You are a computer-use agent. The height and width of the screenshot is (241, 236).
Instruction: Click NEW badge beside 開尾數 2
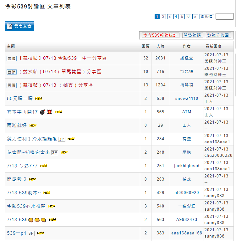(32, 179)
